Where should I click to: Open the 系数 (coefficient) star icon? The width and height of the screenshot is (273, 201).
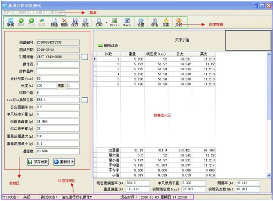click(166, 22)
